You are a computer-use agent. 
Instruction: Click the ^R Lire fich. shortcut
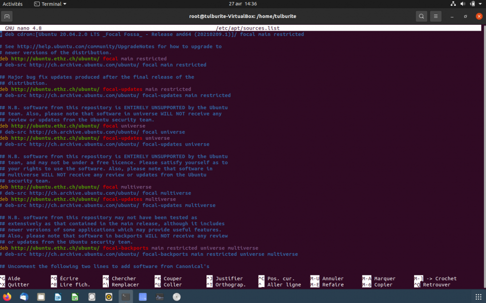(70, 285)
